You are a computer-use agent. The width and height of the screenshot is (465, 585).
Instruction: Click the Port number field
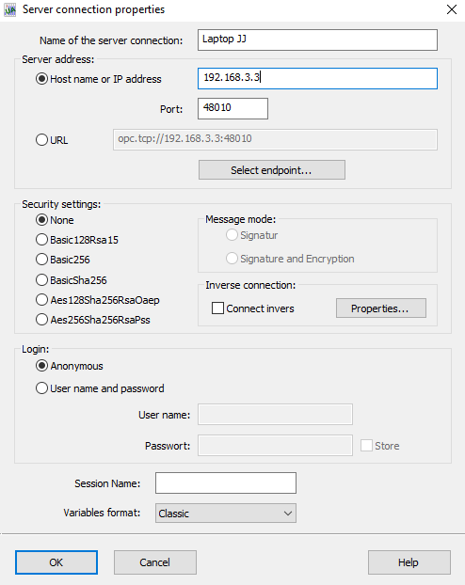[x=232, y=108]
